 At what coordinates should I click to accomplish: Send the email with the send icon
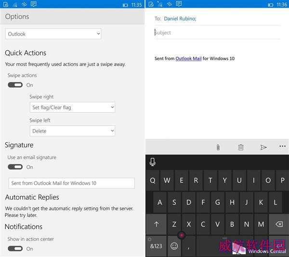(263, 147)
